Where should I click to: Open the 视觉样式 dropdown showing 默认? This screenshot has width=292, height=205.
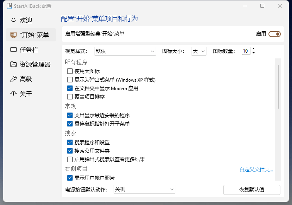(x=125, y=51)
